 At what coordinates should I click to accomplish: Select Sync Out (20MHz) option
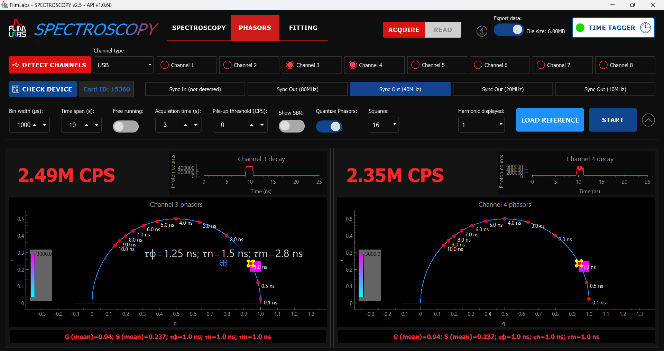(503, 89)
